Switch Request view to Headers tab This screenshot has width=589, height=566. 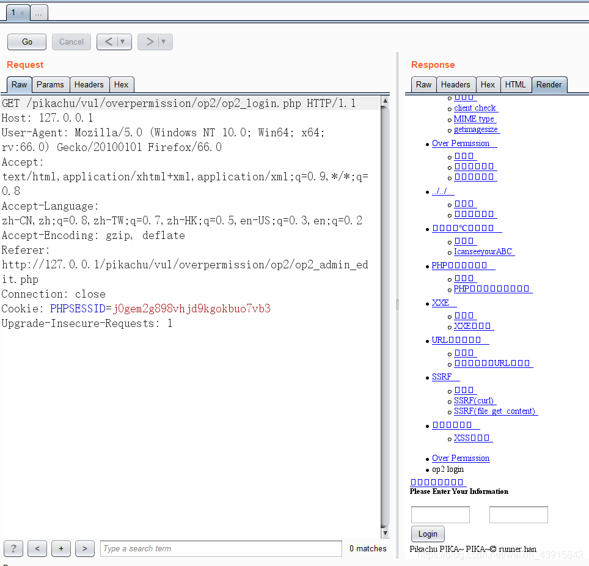tap(89, 84)
